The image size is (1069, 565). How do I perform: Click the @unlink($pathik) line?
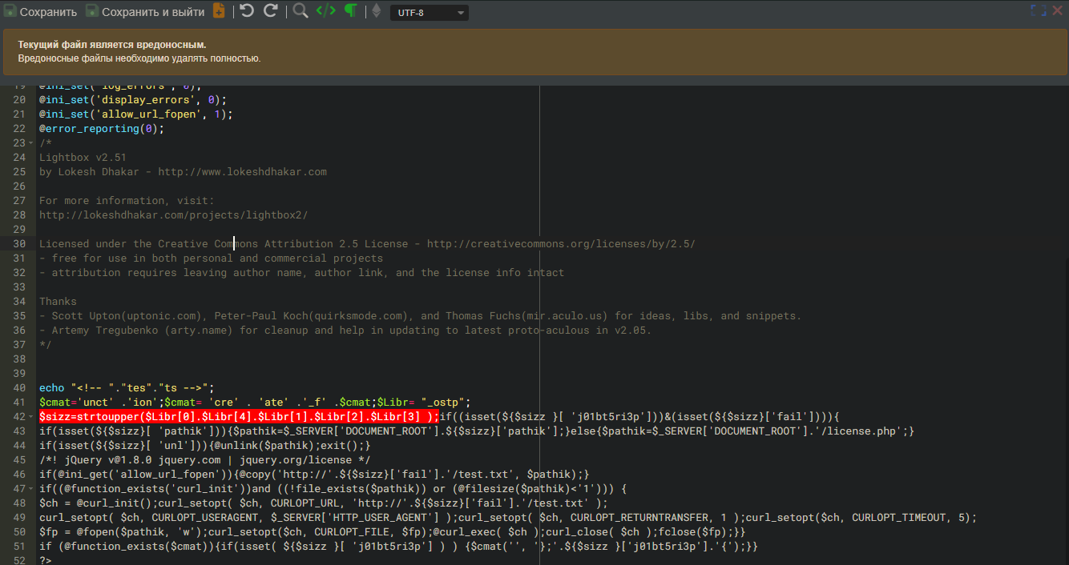[x=204, y=446]
